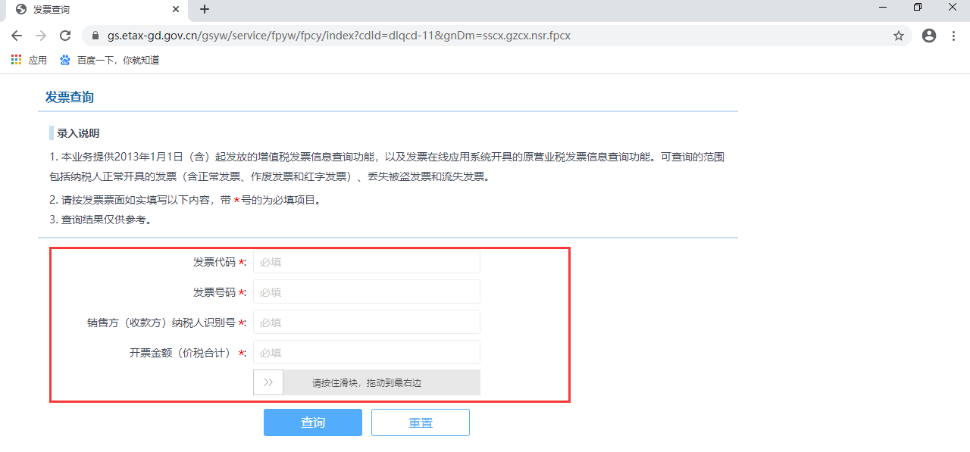970x452 pixels.
Task: Open the Chrome three-dot menu
Action: click(x=953, y=36)
